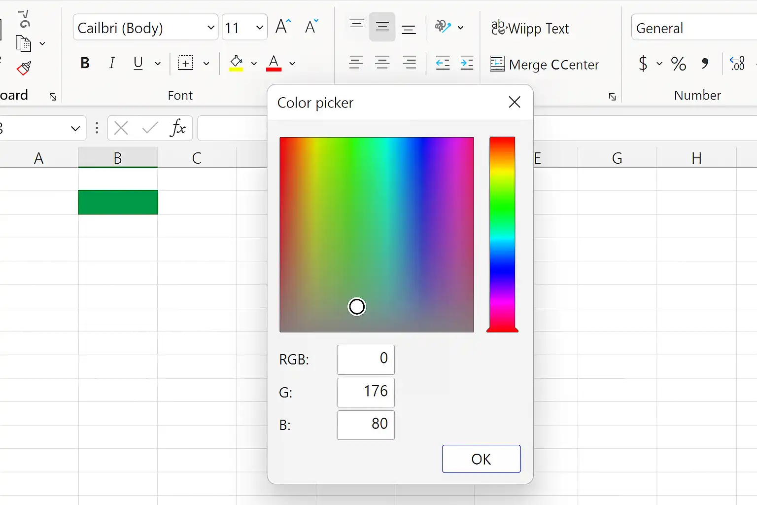The height and width of the screenshot is (505, 757).
Task: Toggle Italic formatting
Action: (112, 63)
